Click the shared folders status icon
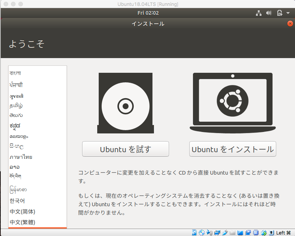This screenshot has height=236, width=295. tap(233, 233)
